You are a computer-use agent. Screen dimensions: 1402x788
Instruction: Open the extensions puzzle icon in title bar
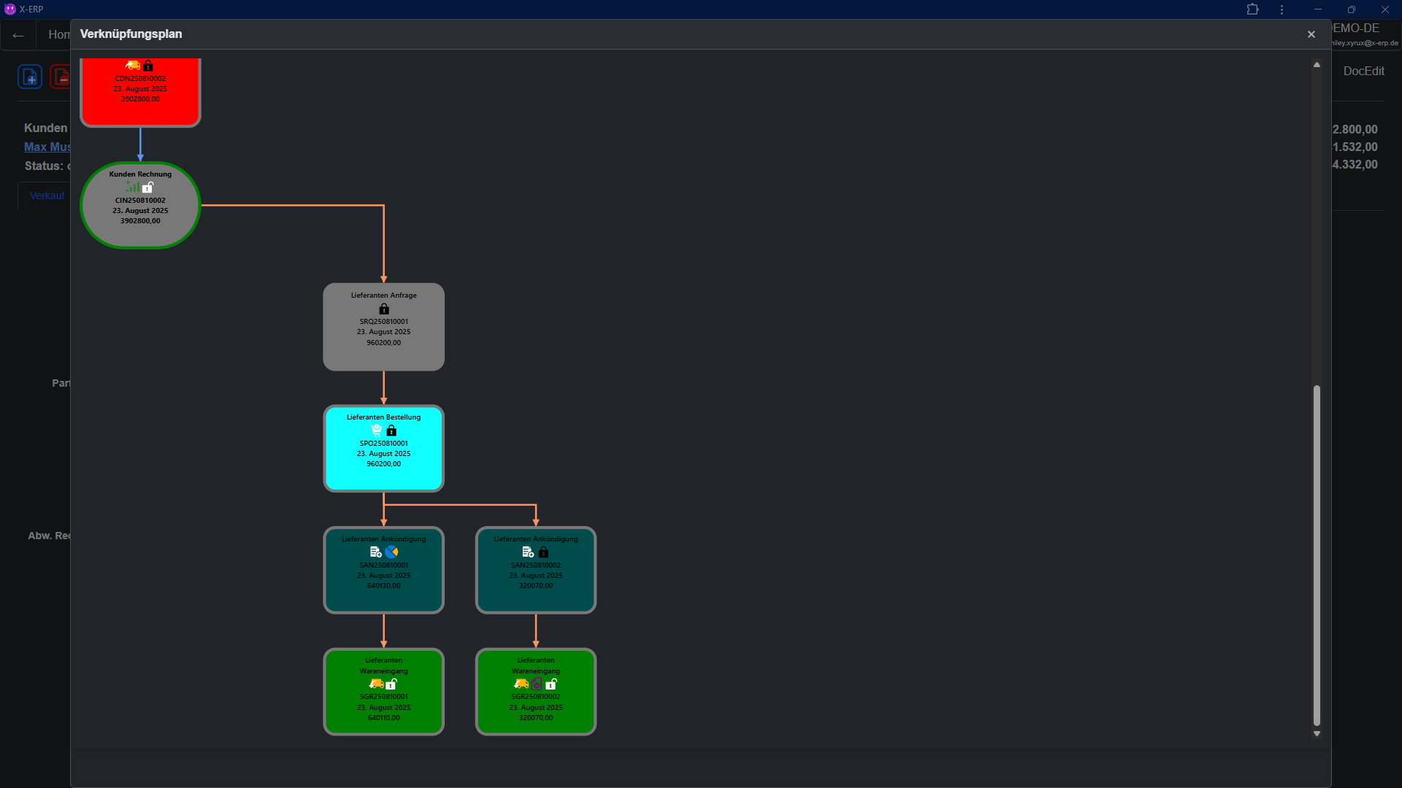[x=1252, y=9]
